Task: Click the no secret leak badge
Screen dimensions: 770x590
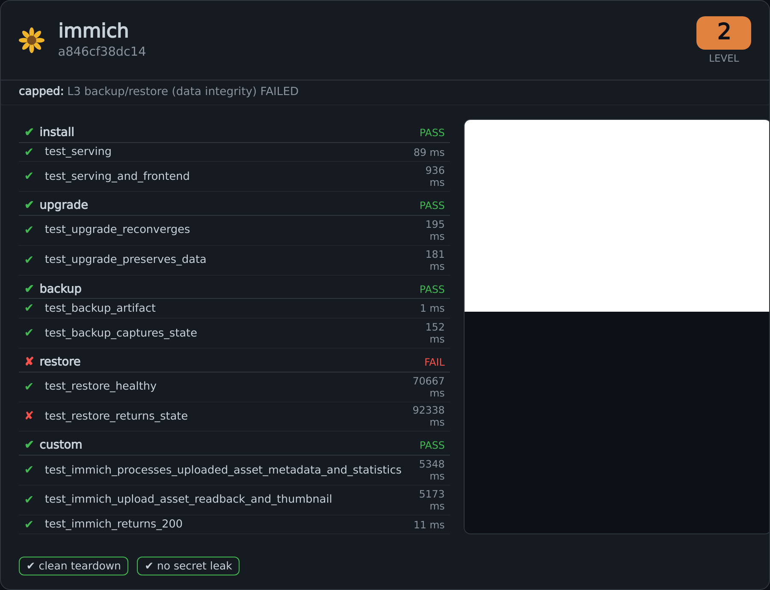Action: click(188, 566)
